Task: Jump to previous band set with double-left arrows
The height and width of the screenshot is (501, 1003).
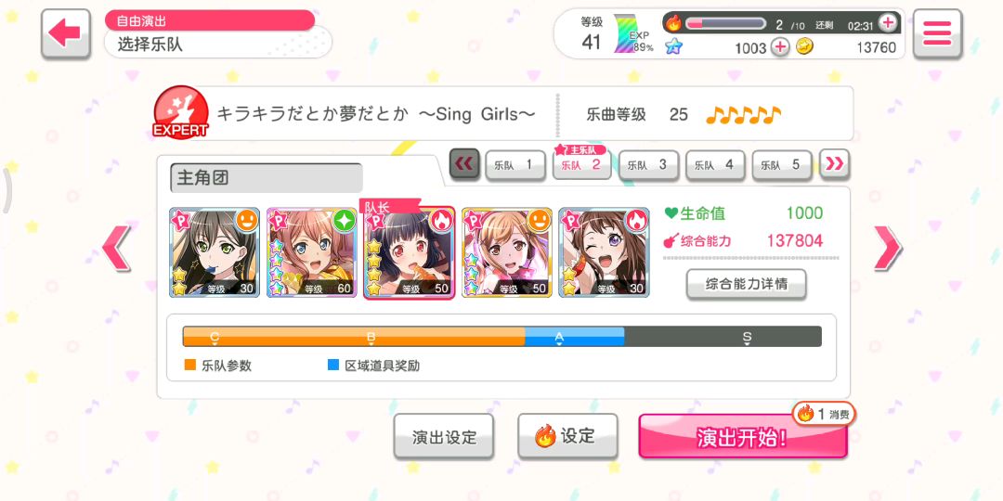Action: pos(464,165)
